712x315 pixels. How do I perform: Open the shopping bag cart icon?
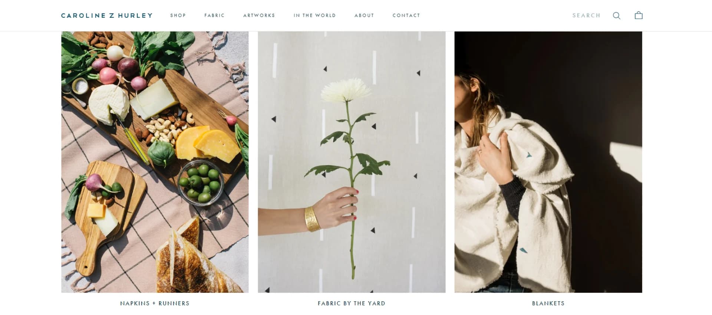click(639, 15)
